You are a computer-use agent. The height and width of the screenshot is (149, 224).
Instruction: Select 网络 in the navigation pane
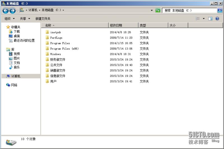click(14, 85)
